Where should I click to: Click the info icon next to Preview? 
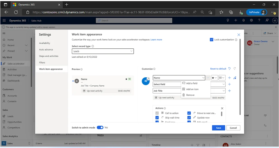point(81,69)
